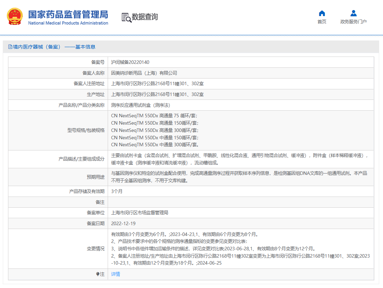Image resolution: width=383 pixels, height=288 pixels.
Task: Open the home page house icon
Action: [x=322, y=13]
